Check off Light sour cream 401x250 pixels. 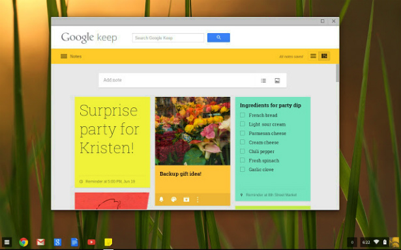243,124
